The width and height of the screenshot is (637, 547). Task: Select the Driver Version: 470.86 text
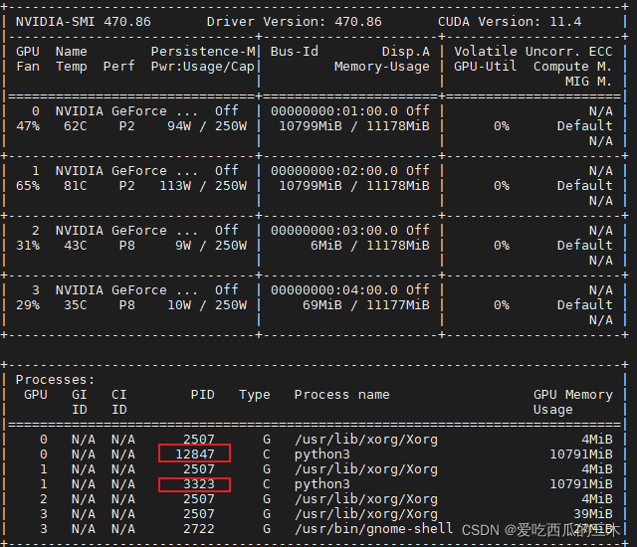point(295,22)
